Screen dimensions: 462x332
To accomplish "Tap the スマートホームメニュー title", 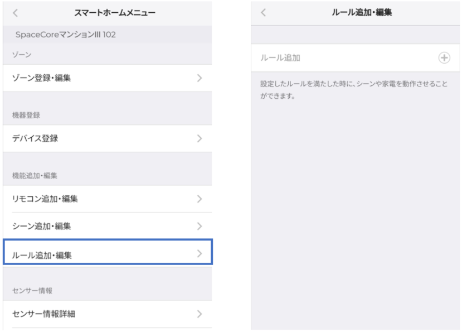I will 115,13.
